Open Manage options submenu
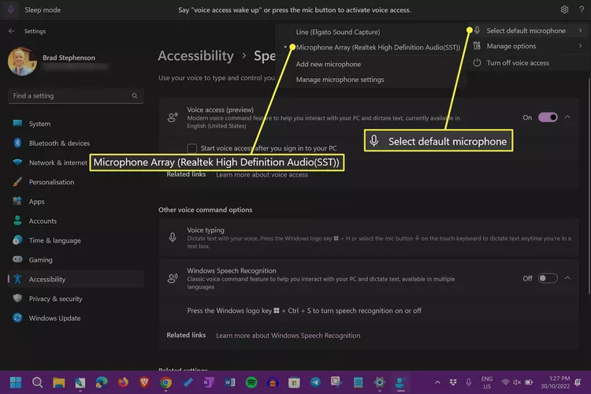This screenshot has height=394, width=591. (529, 46)
